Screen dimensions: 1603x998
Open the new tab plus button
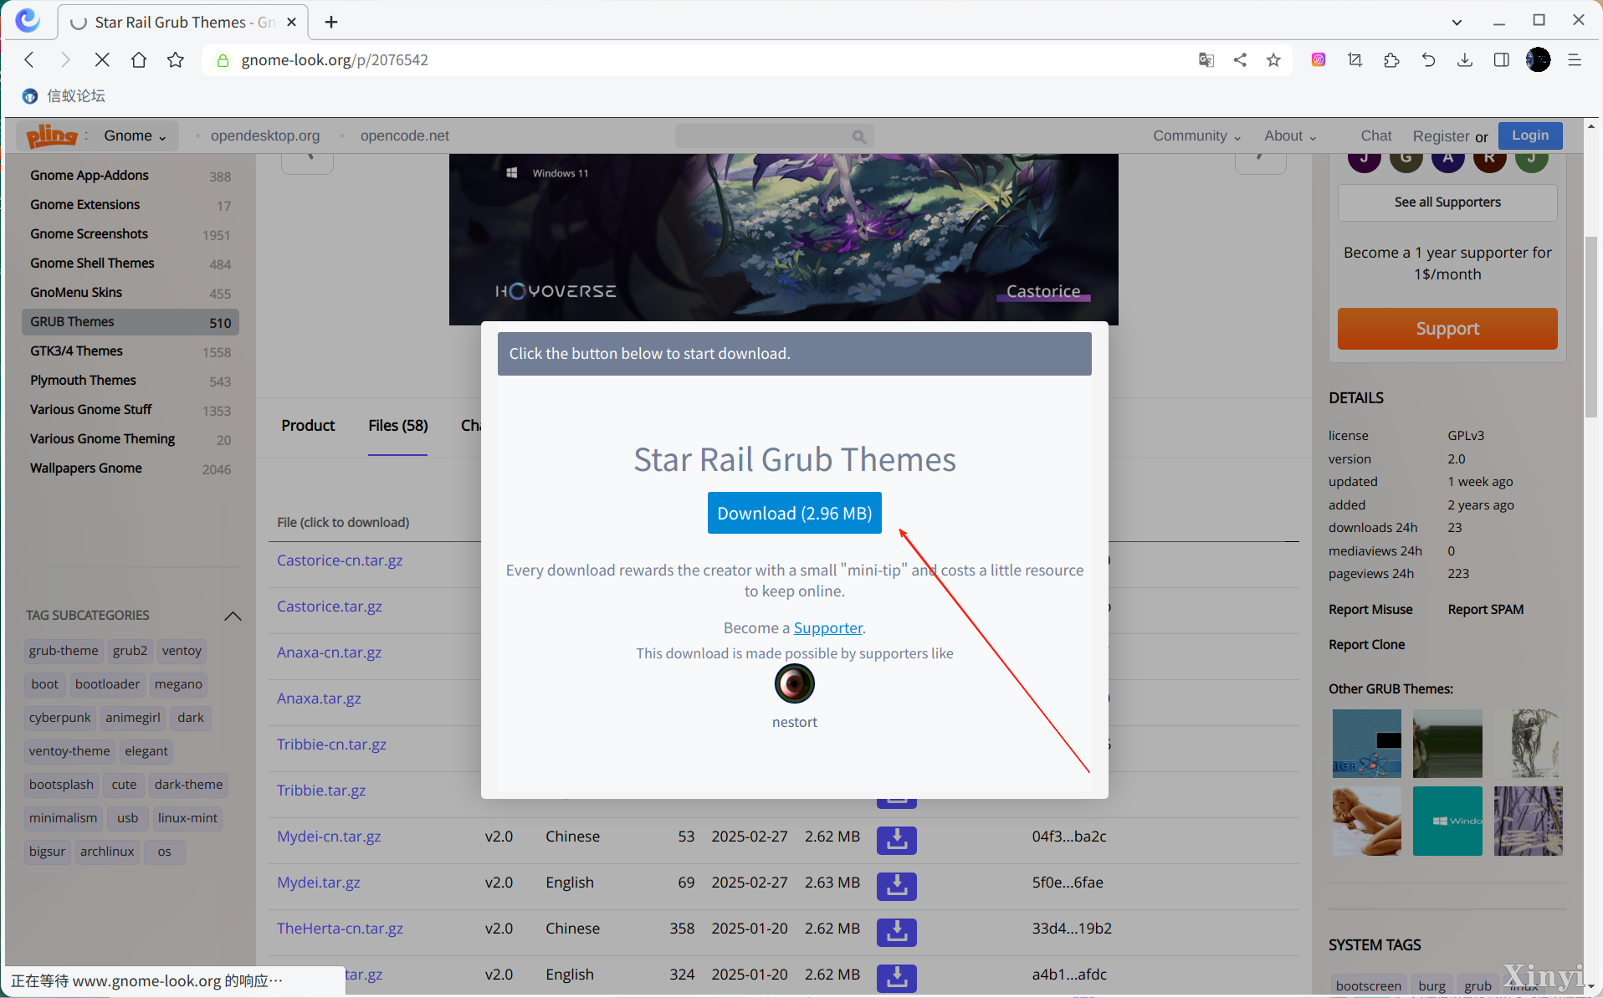[x=331, y=22]
